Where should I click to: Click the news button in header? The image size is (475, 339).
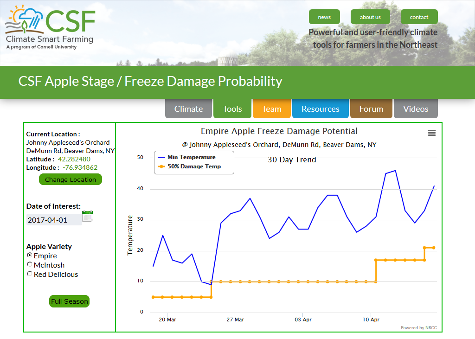click(x=324, y=17)
